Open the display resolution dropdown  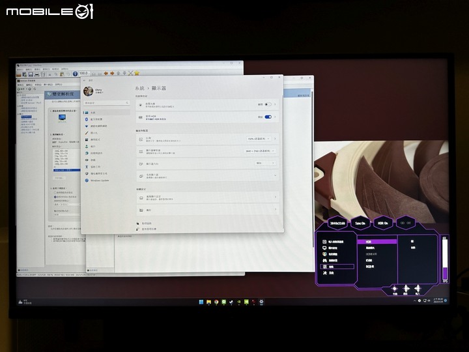[x=260, y=151]
